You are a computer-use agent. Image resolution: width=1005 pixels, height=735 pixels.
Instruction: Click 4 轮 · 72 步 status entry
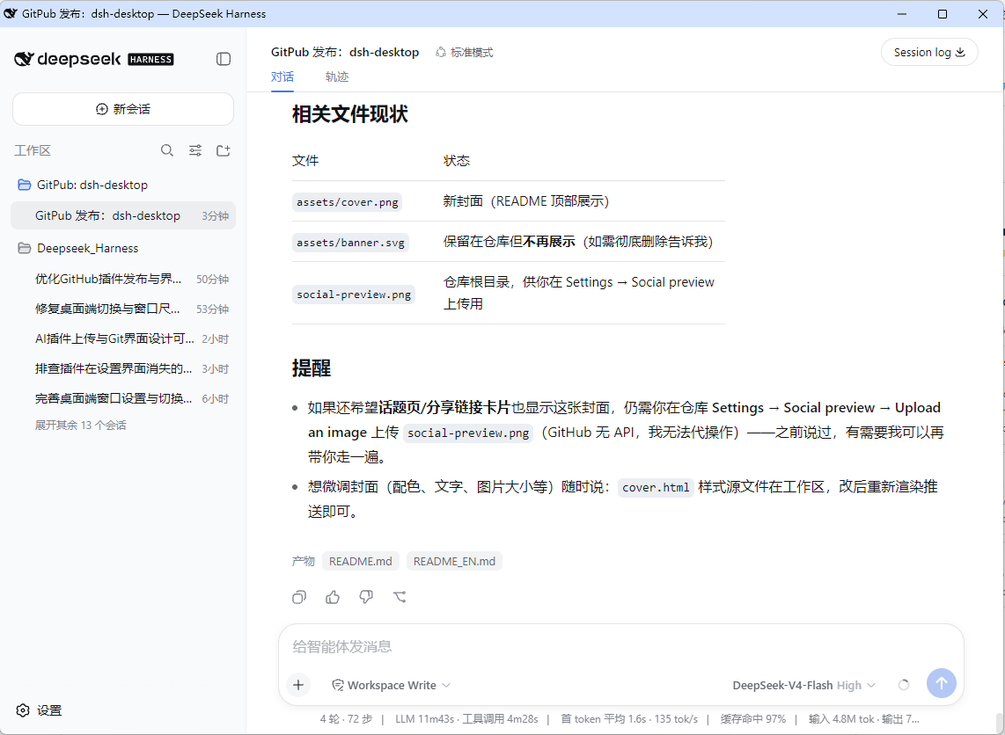coord(346,719)
